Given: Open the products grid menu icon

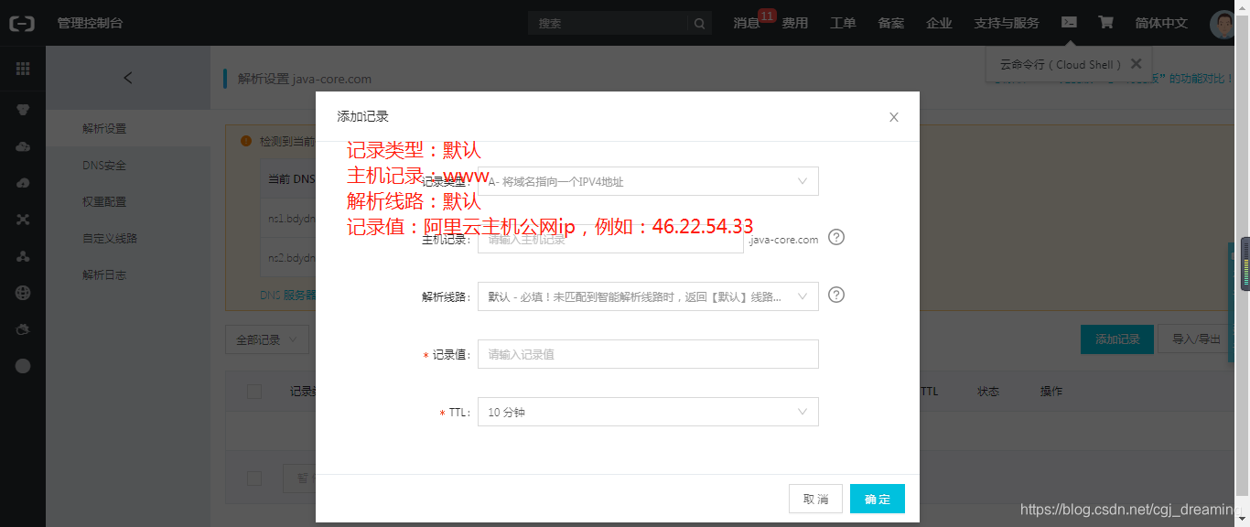Looking at the screenshot, I should (x=23, y=69).
